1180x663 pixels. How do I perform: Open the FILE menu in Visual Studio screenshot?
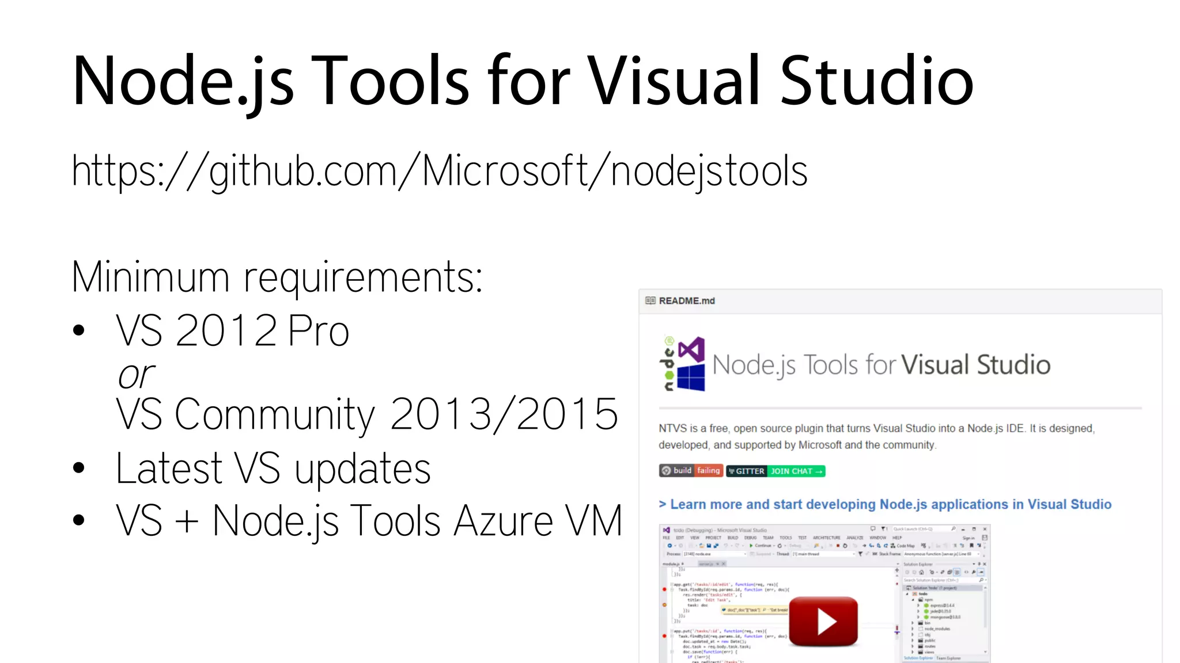(x=666, y=538)
